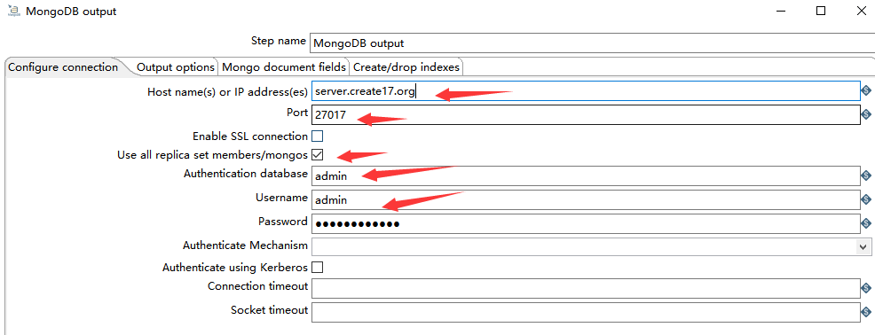Click variable icon beside Connection timeout field
This screenshot has width=875, height=335.
click(x=866, y=288)
